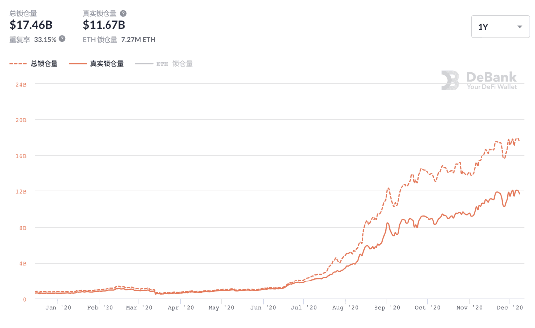Click the DeBank logo watermark
The image size is (535, 328).
[x=479, y=80]
